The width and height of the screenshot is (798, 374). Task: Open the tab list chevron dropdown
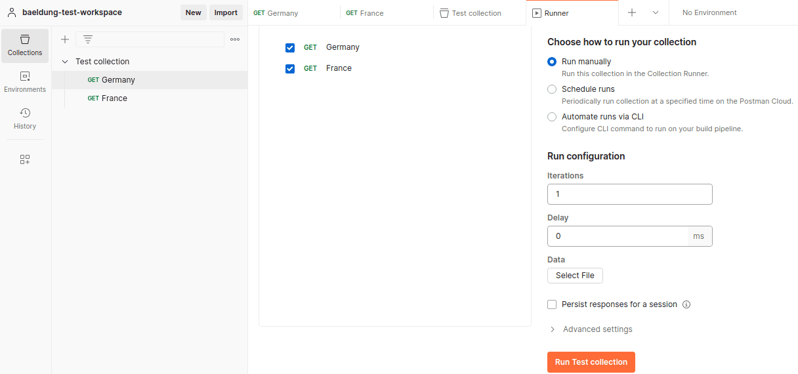656,12
